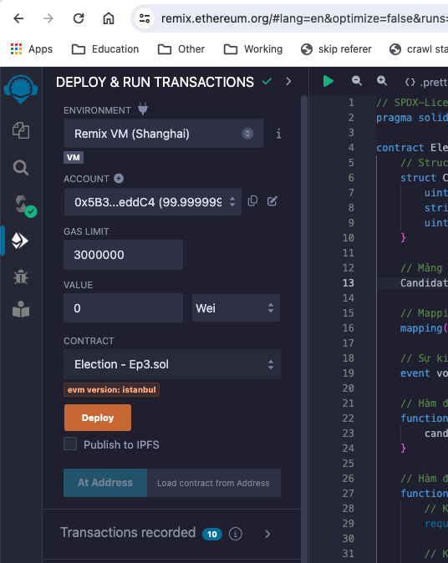Viewport: 448px width, 563px height.
Task: Click the VM badge label
Action: 74,158
